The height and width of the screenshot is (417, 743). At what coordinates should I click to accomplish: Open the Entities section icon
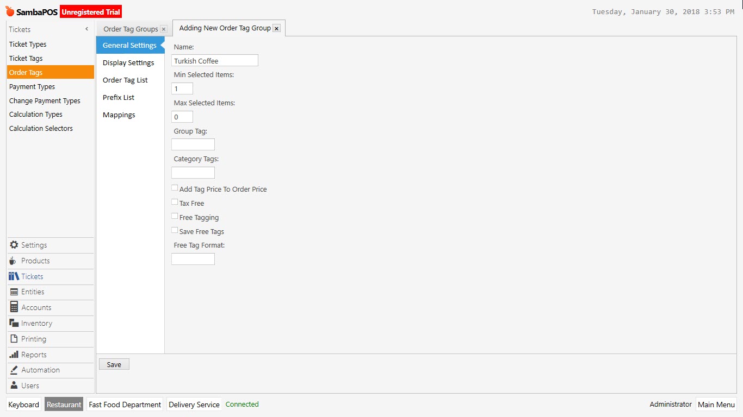[x=13, y=292]
